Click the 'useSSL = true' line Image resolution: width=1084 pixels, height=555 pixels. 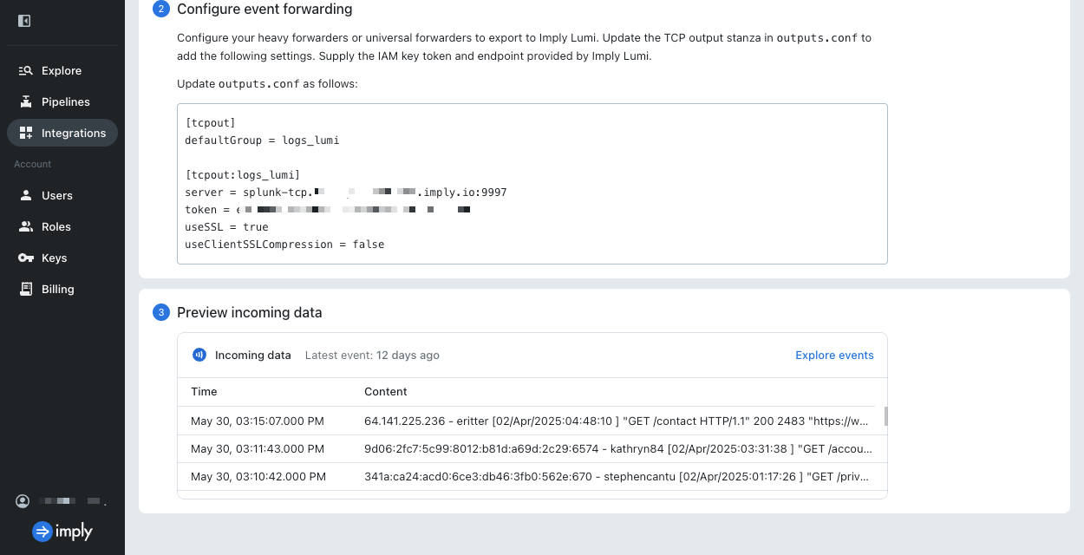pyautogui.click(x=226, y=226)
